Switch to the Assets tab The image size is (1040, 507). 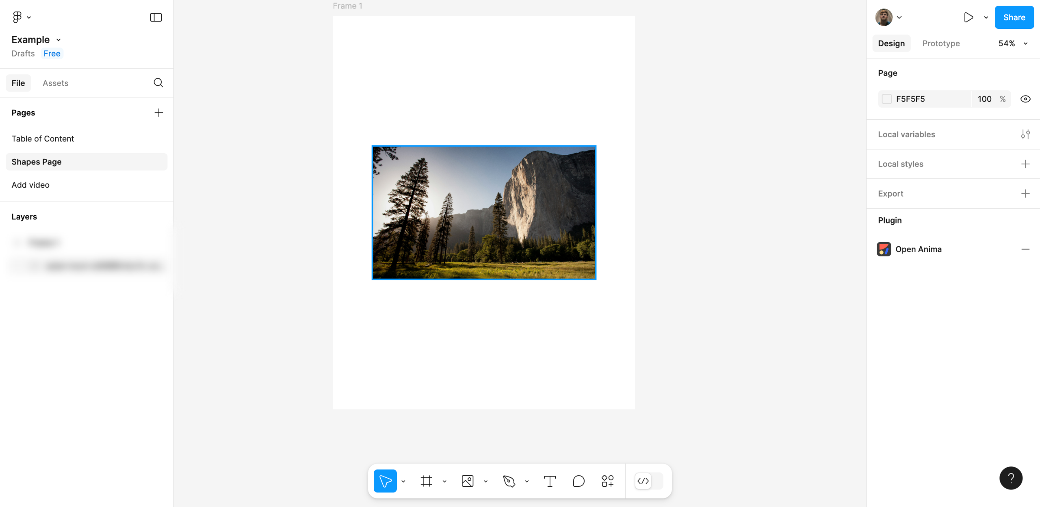(x=55, y=83)
